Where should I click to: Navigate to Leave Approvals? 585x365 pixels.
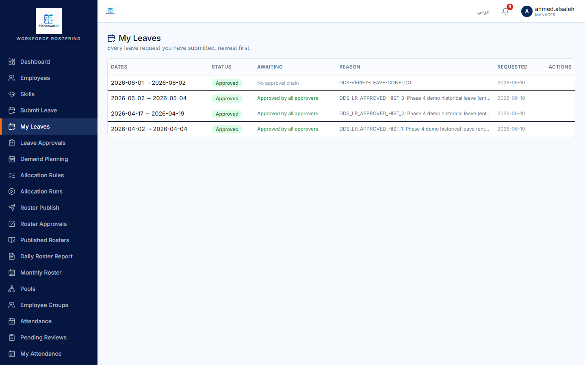[x=49, y=143]
